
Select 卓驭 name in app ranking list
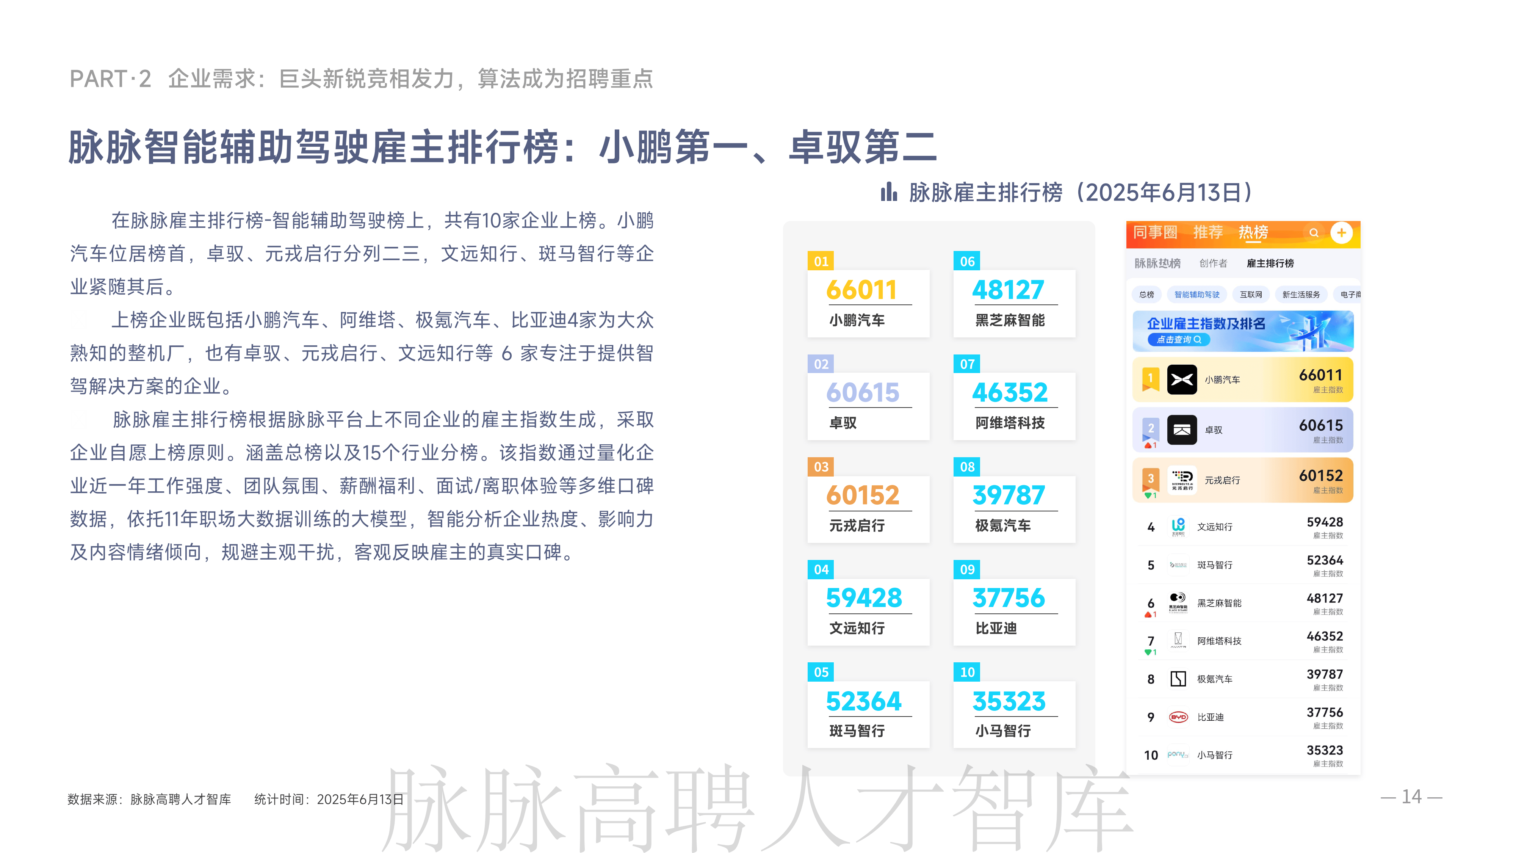point(1213,430)
